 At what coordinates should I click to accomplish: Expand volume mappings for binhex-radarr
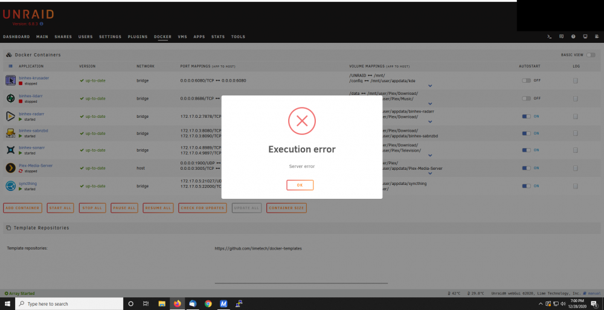430,121
